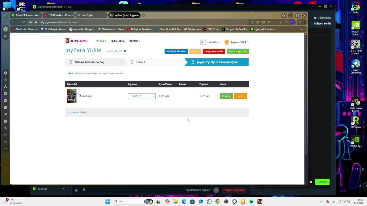Open the İŞLEMLERİM nav menu item
Image resolution: width=367 pixels, height=206 pixels.
(x=118, y=41)
